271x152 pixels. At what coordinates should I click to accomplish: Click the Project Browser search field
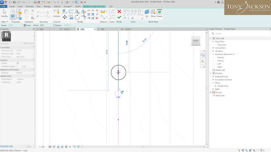240,33
